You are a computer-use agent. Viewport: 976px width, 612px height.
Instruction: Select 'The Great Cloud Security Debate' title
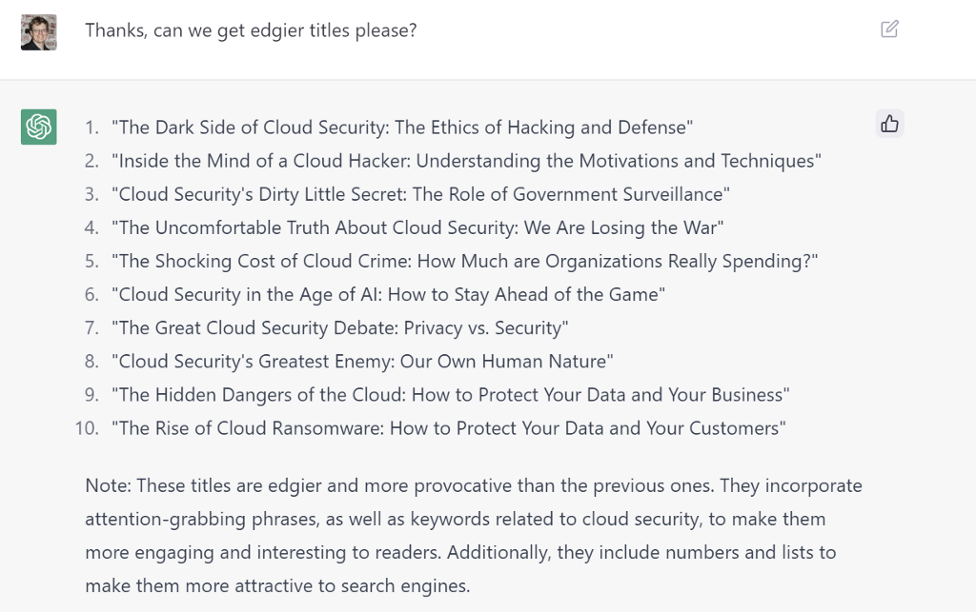(339, 328)
